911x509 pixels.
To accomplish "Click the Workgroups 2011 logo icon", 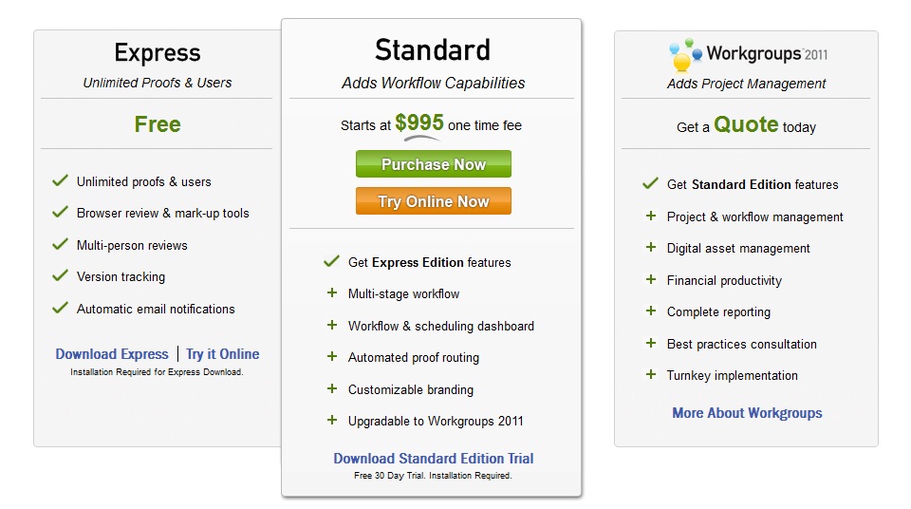I will tap(685, 54).
